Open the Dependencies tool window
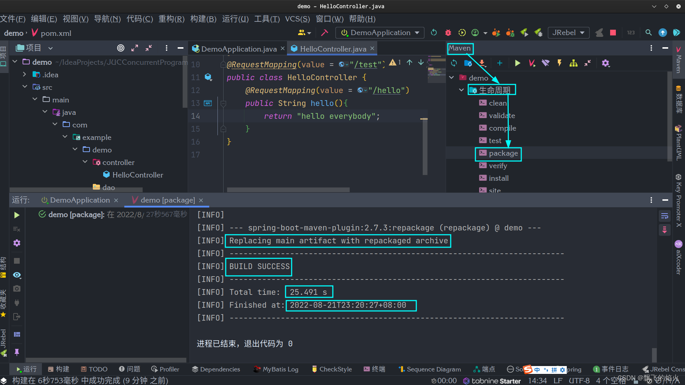Screen dimensions: 685x385 point(216,369)
